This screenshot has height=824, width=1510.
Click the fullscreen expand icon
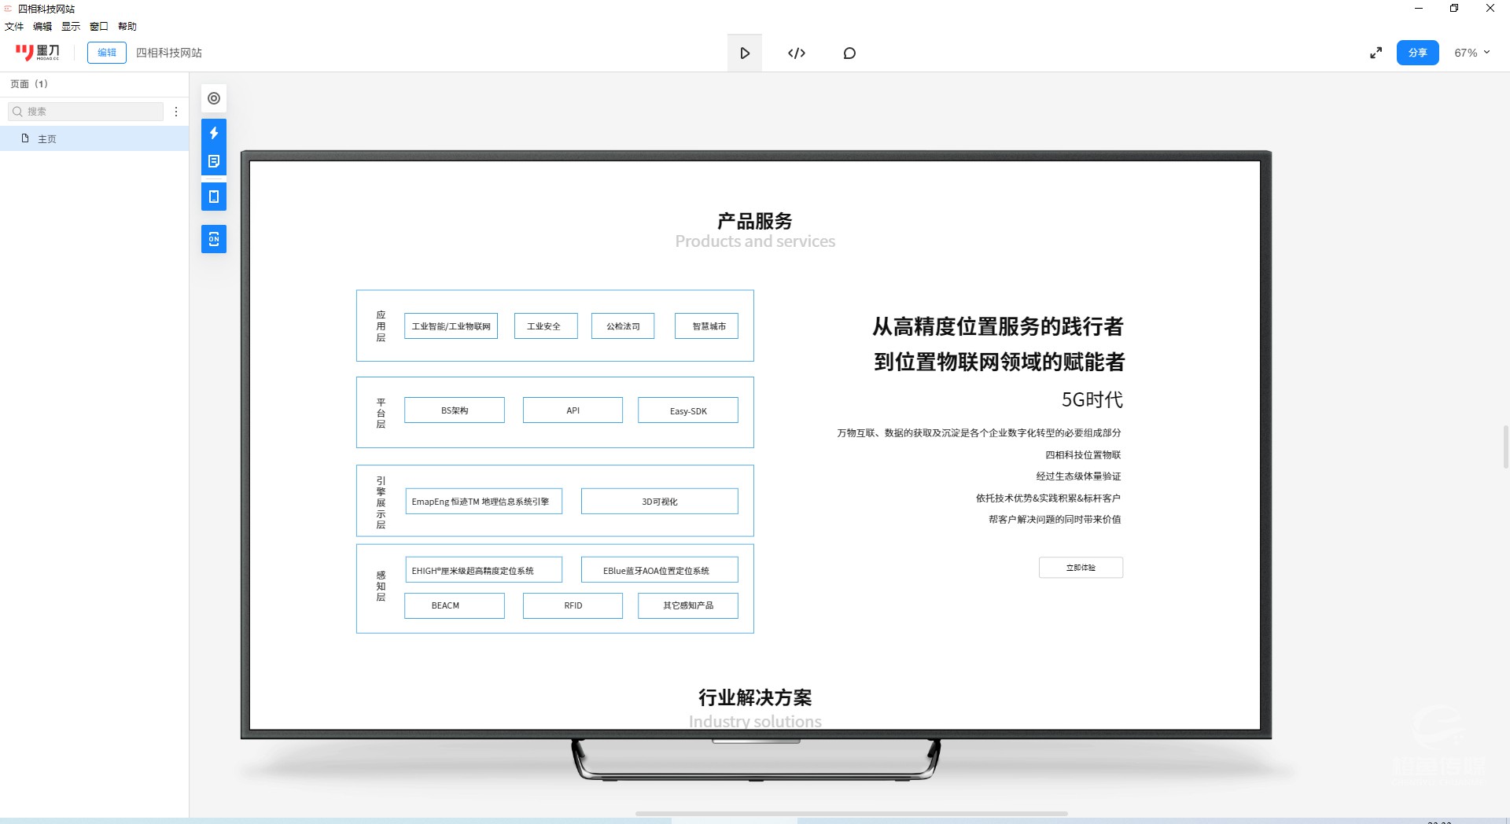pyautogui.click(x=1376, y=53)
